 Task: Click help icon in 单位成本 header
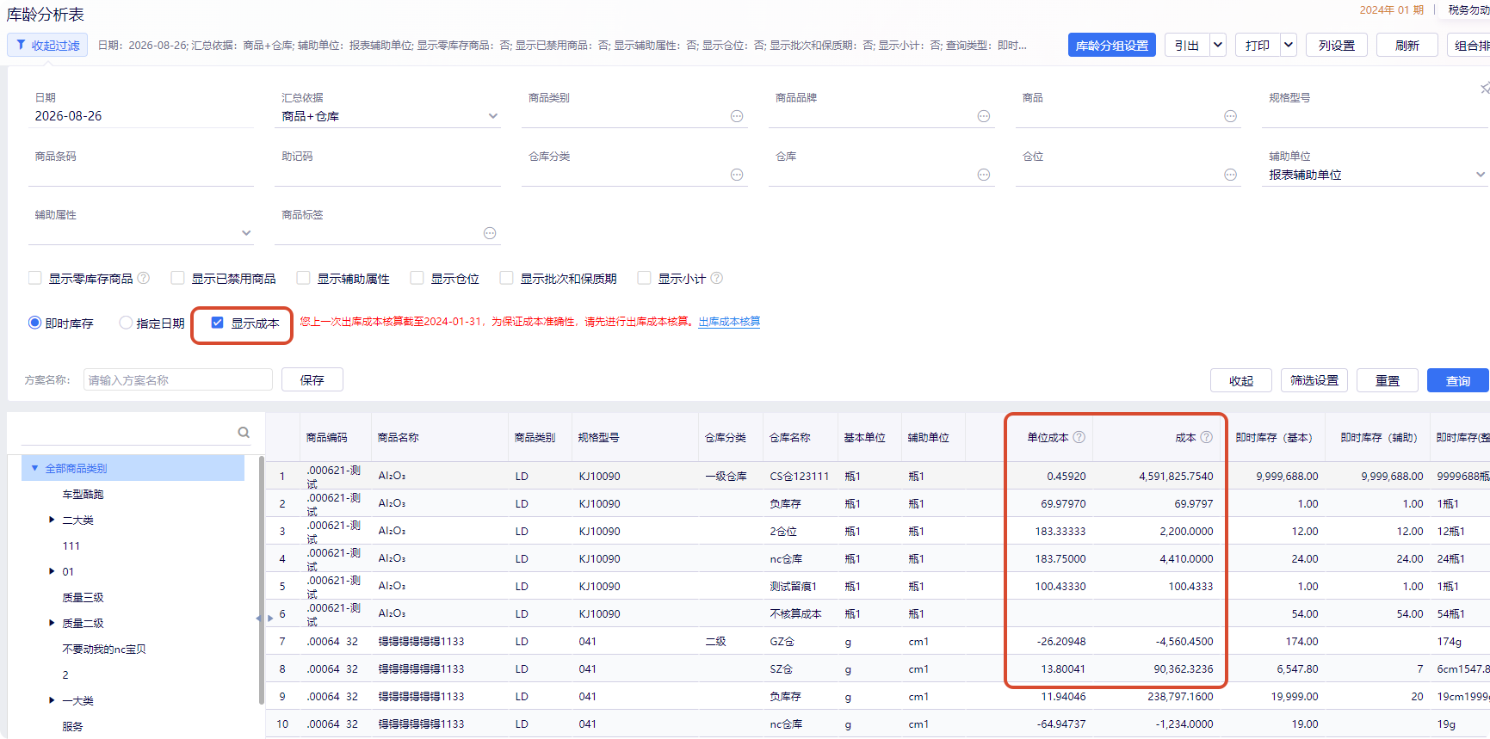(1079, 437)
